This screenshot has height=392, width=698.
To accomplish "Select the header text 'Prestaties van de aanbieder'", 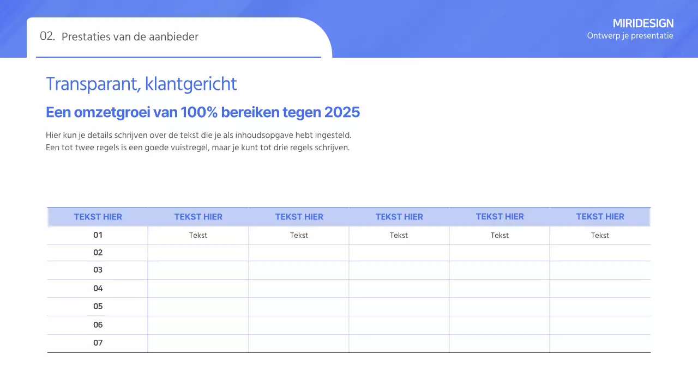I will (x=130, y=36).
